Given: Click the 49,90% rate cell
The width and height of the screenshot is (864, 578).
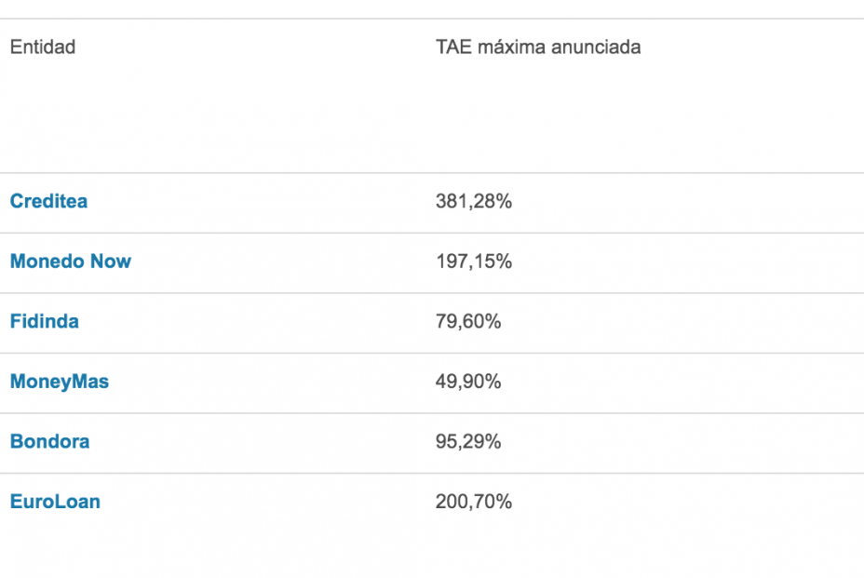Looking at the screenshot, I should coord(468,382).
